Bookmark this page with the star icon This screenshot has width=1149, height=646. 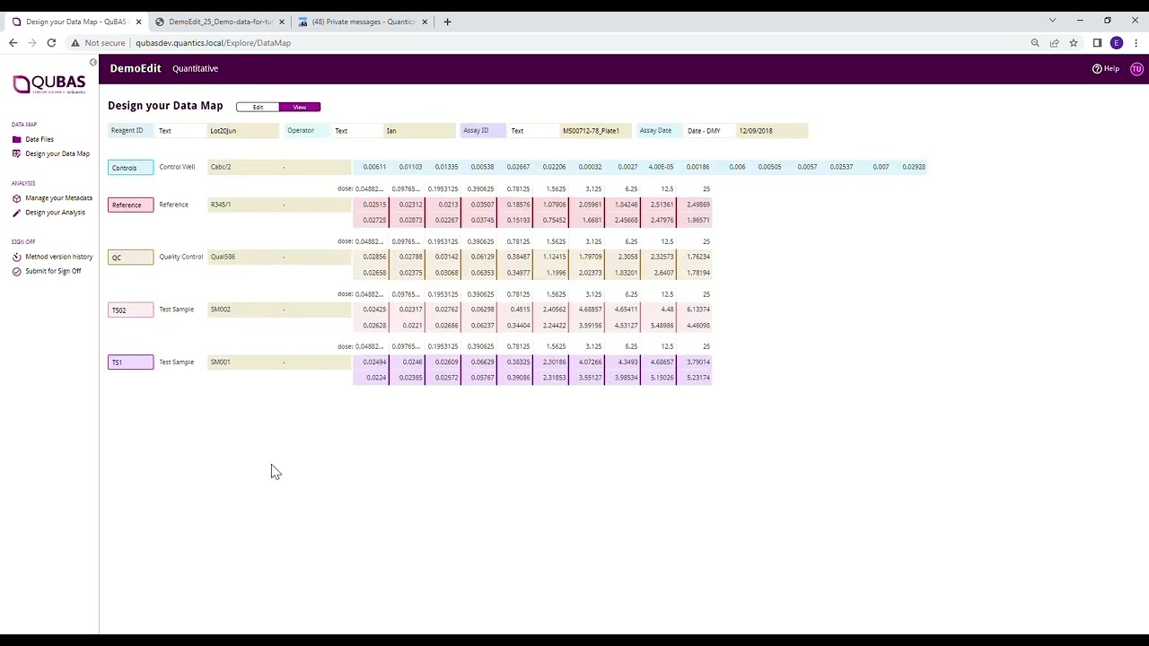point(1073,42)
